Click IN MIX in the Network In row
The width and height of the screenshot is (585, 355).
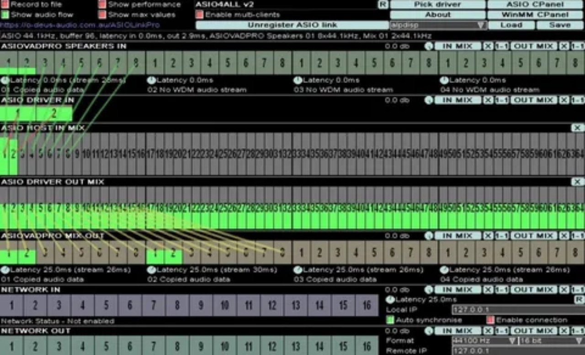(458, 290)
